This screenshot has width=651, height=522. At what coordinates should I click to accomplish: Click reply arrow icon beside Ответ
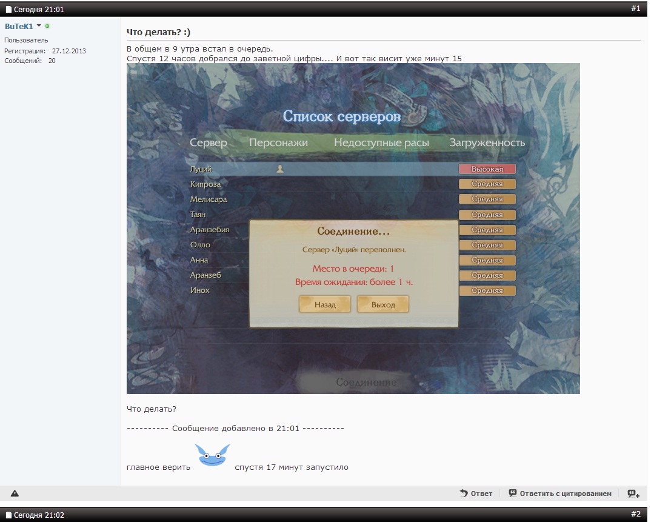coord(464,493)
